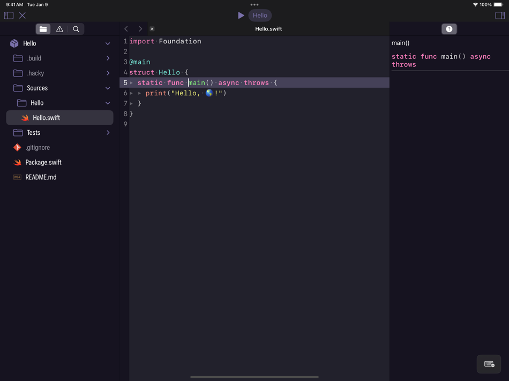
Task: Expand the Tests folder
Action: tap(108, 132)
